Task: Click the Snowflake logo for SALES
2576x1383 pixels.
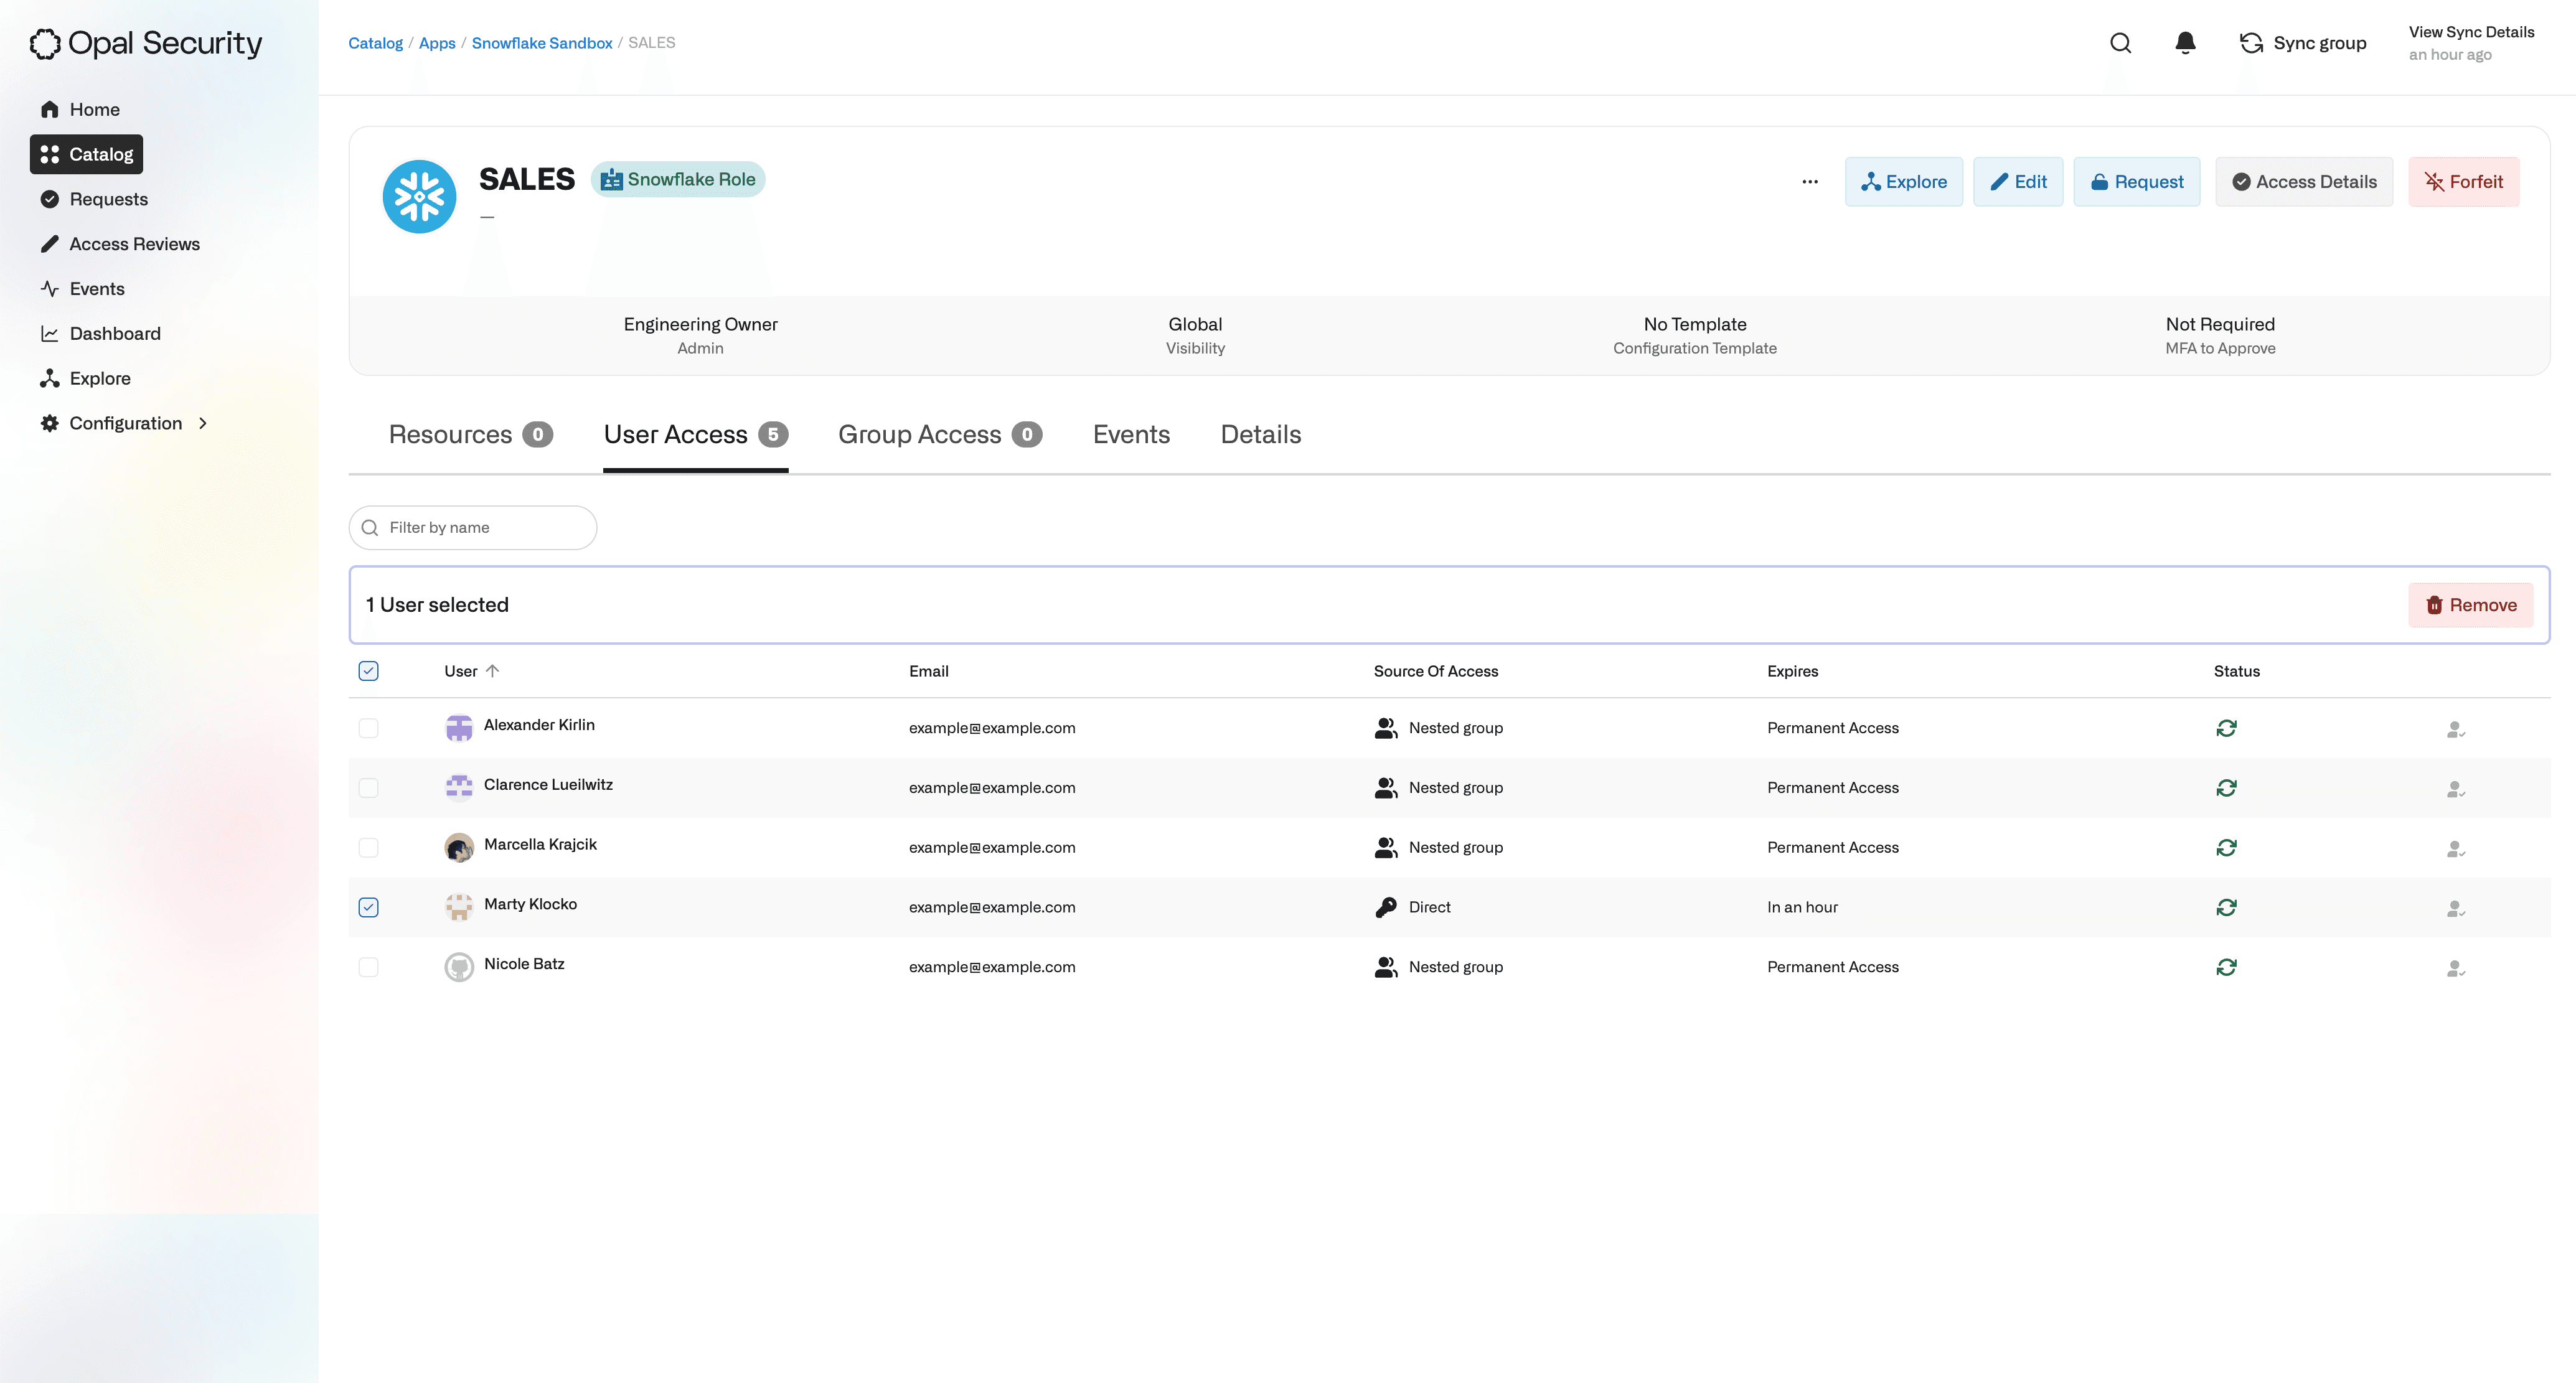Action: point(419,197)
